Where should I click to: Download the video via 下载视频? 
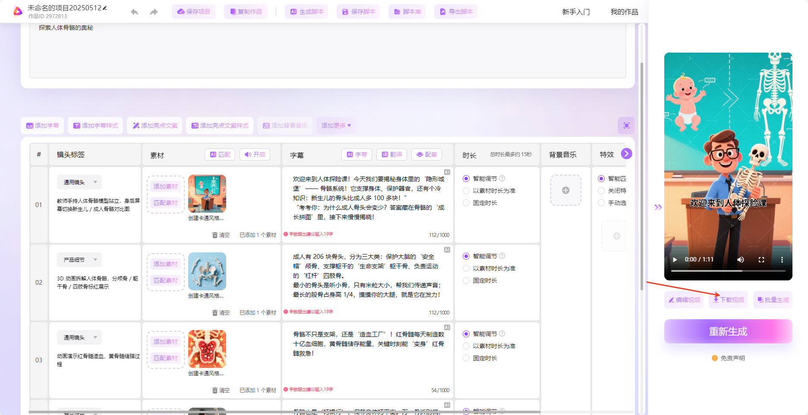tap(728, 300)
